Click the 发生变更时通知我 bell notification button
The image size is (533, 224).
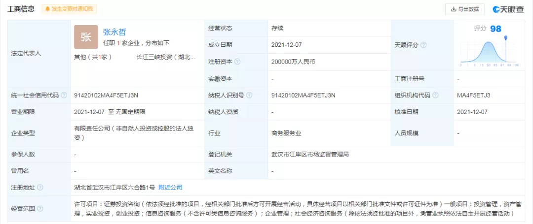[x=69, y=9]
